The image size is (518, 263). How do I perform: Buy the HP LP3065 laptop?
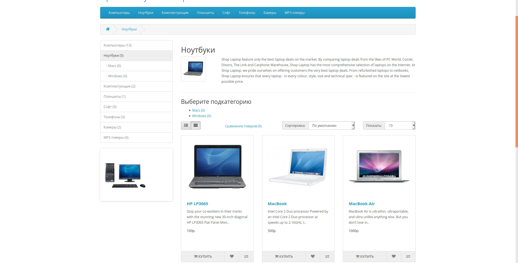pyautogui.click(x=203, y=256)
